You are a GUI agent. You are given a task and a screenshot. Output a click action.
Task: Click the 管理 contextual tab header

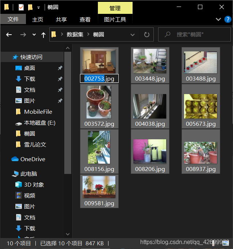coord(115,8)
